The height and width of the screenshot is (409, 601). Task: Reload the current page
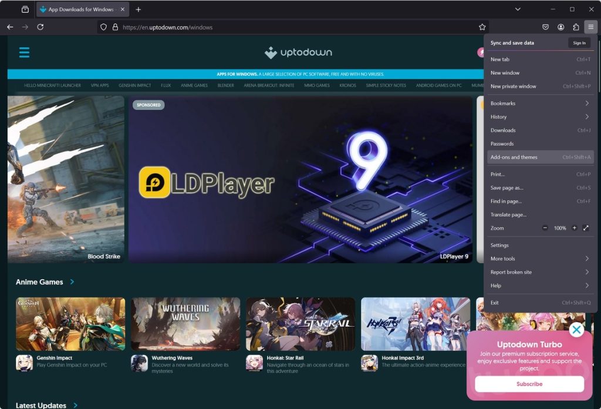(40, 27)
